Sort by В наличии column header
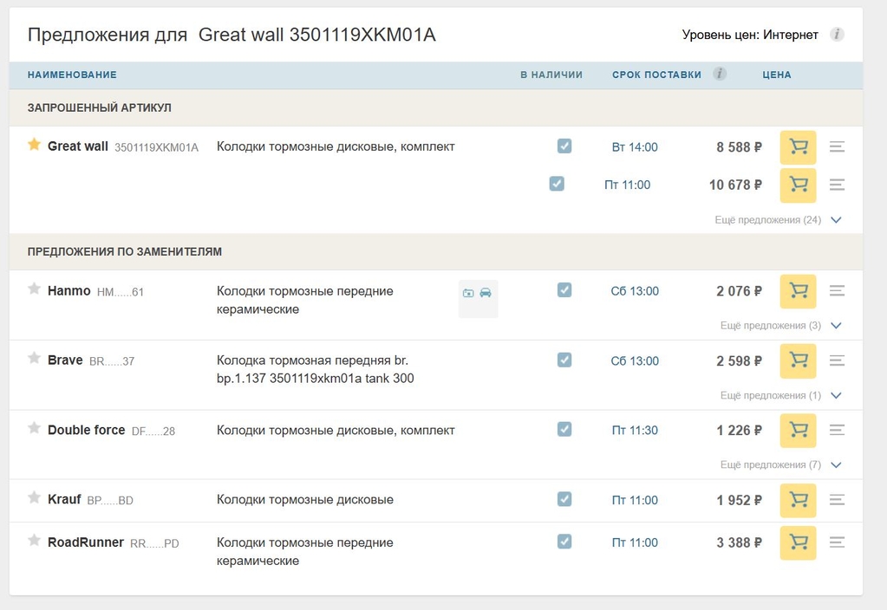Viewport: 887px width, 610px height. pyautogui.click(x=551, y=75)
